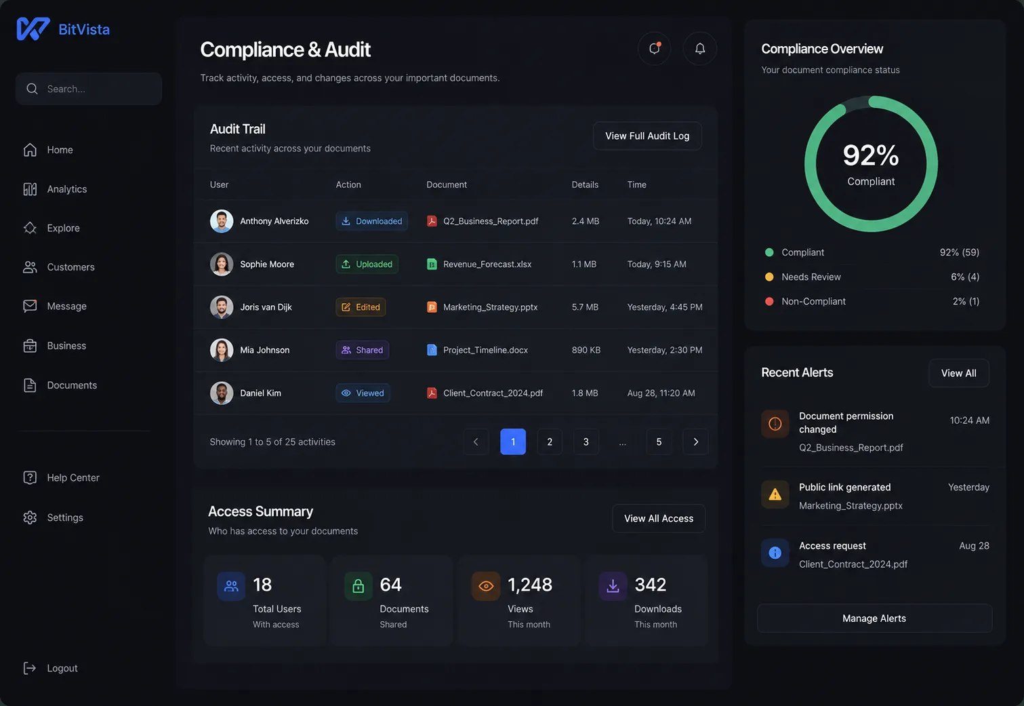Click the Shared action badge
Viewport: 1024px width, 706px height.
coord(362,350)
